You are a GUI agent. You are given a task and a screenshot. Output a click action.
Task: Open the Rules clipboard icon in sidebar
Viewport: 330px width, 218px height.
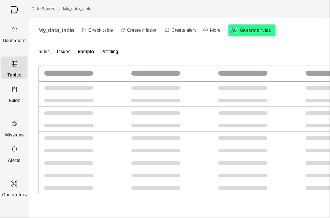pyautogui.click(x=14, y=89)
